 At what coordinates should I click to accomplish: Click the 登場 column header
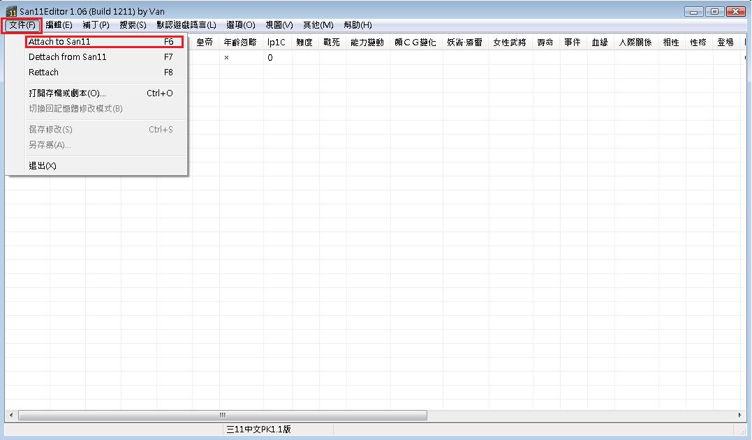[x=726, y=43]
